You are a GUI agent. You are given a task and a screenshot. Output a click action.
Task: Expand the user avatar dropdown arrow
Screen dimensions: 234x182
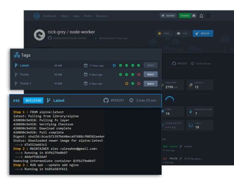coord(213,16)
